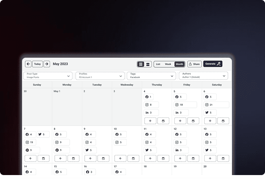Open the Facebook chip on May 14
The height and width of the screenshot is (179, 265).
pos(30,172)
